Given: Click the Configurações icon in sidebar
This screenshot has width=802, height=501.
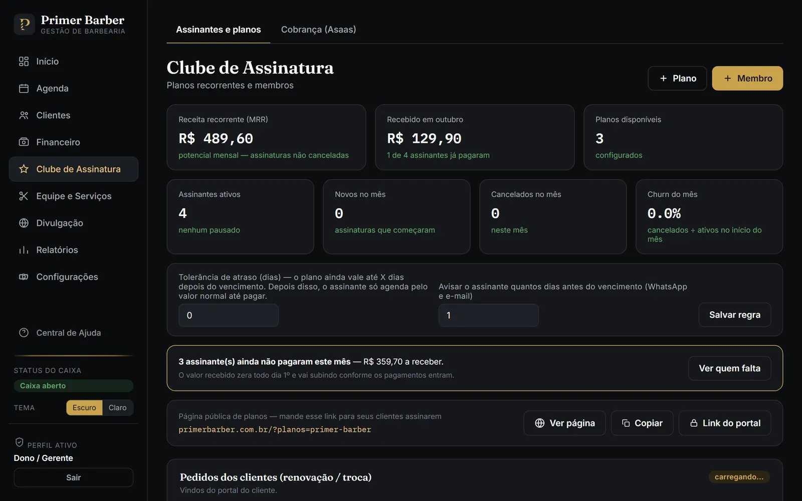Looking at the screenshot, I should click(x=24, y=277).
